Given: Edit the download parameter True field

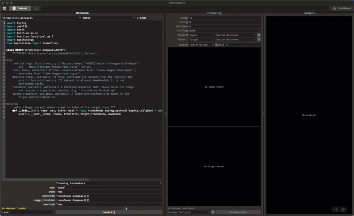Looking at the screenshot, I should (x=109, y=204).
